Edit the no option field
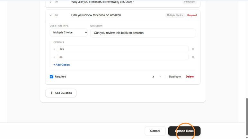Screen dimensions: 248x139 point(123,57)
